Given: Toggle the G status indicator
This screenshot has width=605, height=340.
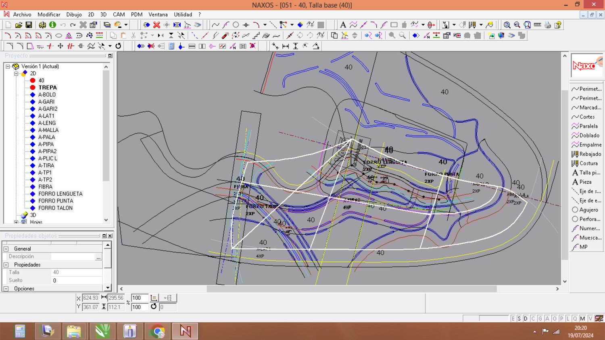Looking at the screenshot, I should pyautogui.click(x=540, y=319).
